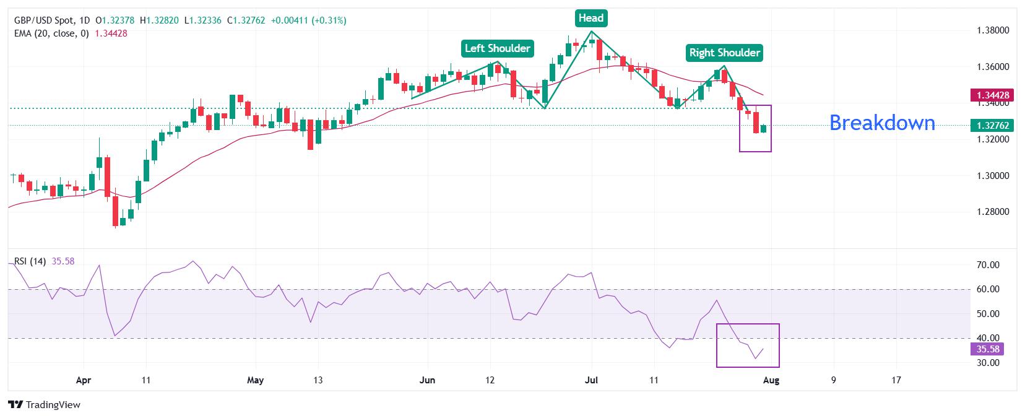Select the Left Shoulder label
This screenshot has width=1025, height=418.
click(x=498, y=48)
